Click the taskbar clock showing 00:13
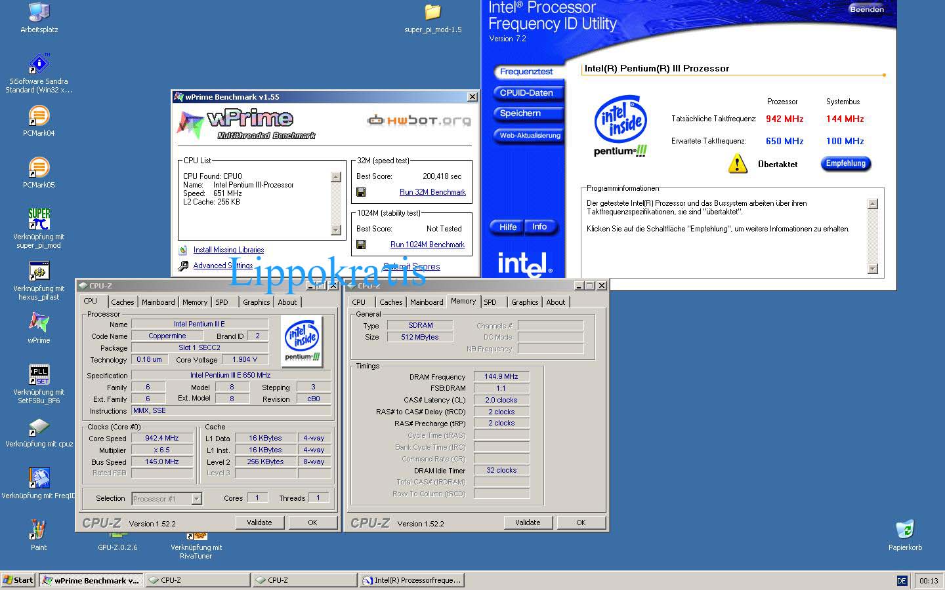The width and height of the screenshot is (945, 590). tap(929, 581)
